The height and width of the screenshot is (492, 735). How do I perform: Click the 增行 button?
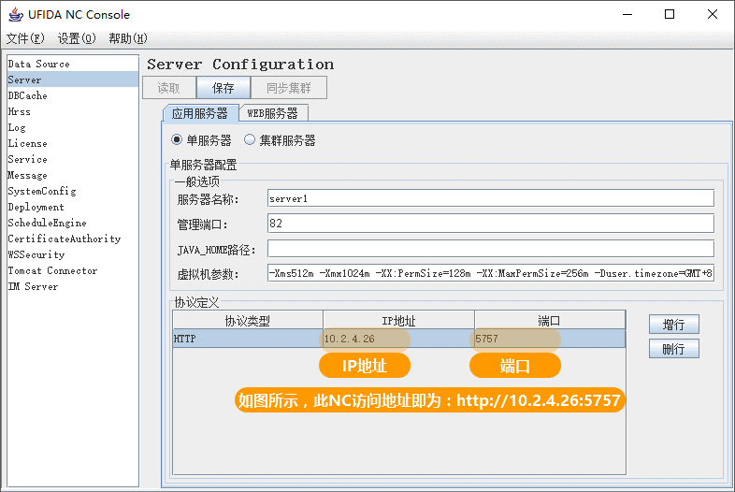[673, 325]
